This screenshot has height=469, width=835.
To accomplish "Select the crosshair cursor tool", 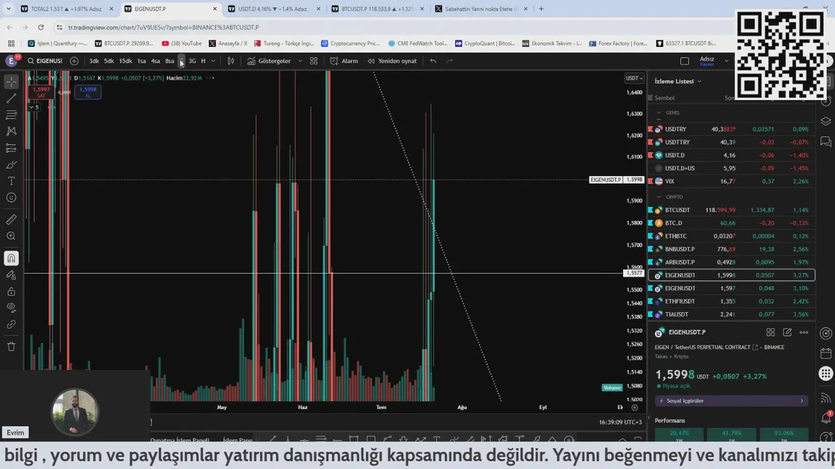I will pyautogui.click(x=11, y=82).
